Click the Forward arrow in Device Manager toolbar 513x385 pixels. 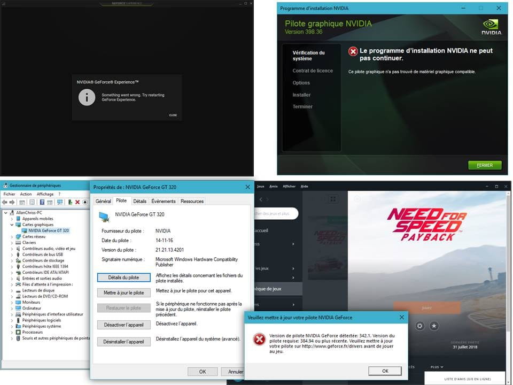tap(12, 202)
